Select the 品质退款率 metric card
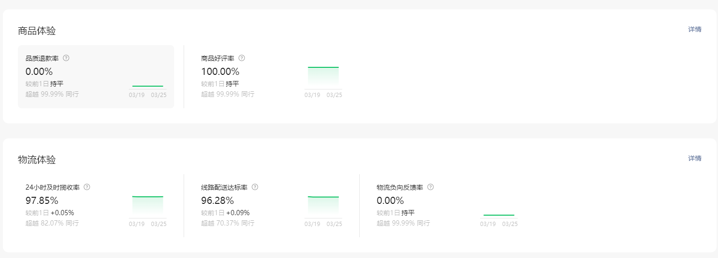The image size is (718, 258). (x=96, y=77)
